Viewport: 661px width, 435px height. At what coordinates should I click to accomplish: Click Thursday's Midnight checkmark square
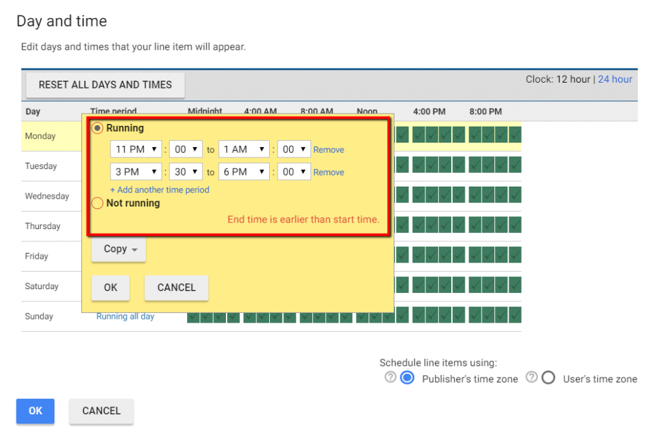[194, 225]
